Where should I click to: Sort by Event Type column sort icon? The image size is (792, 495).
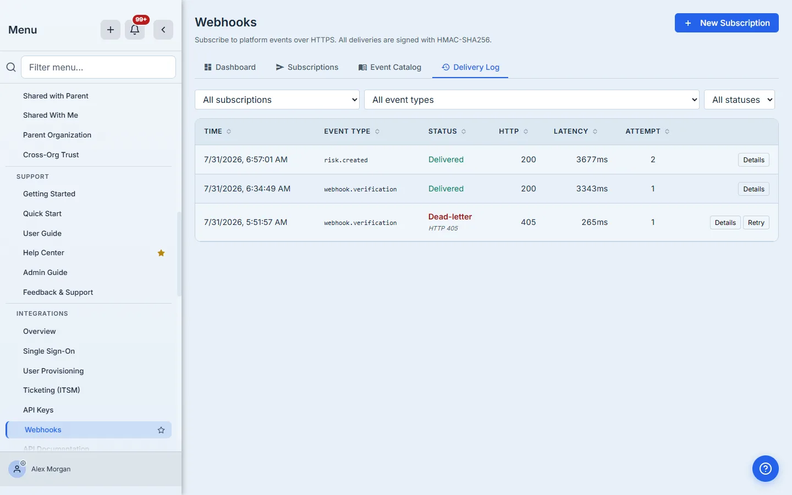pos(377,131)
